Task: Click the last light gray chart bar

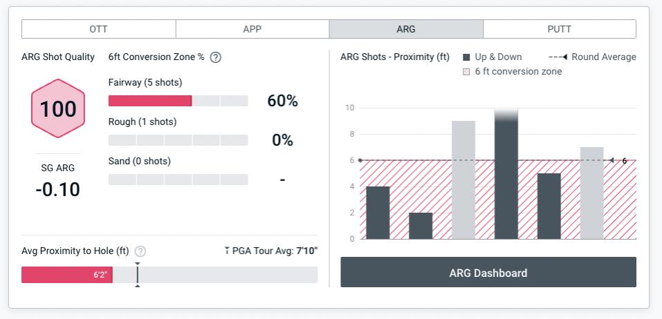Action: click(x=591, y=193)
